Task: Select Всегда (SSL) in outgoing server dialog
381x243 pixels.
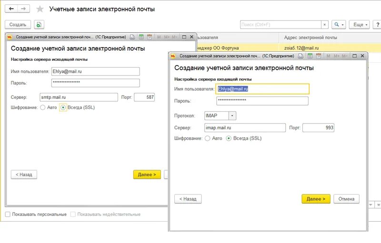Action: [63, 107]
